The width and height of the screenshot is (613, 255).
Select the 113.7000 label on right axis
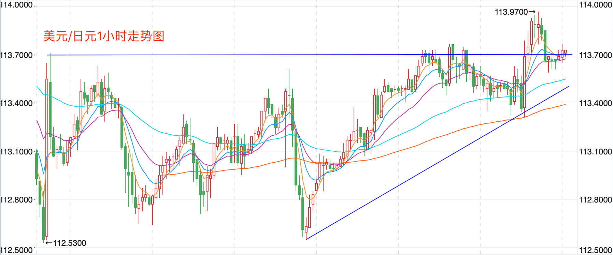[595, 55]
